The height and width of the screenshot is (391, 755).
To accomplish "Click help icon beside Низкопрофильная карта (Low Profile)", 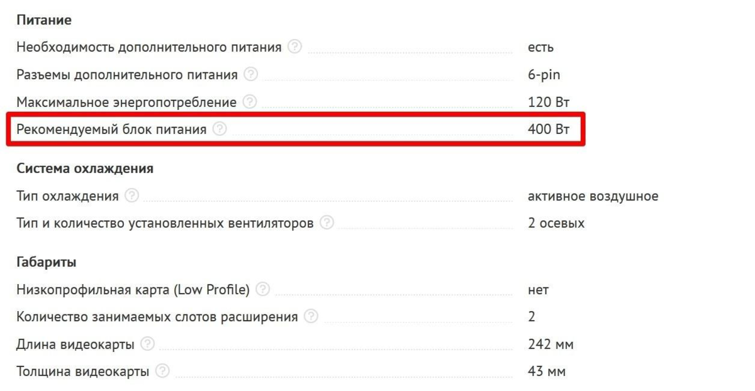I will pyautogui.click(x=263, y=290).
